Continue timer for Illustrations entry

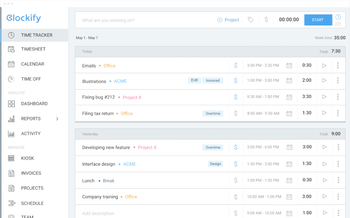tap(324, 80)
